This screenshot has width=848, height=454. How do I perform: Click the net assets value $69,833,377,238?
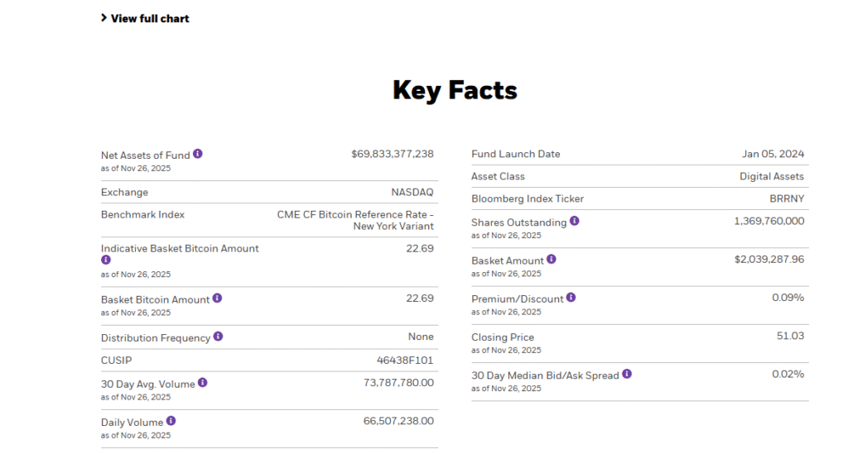pos(392,154)
